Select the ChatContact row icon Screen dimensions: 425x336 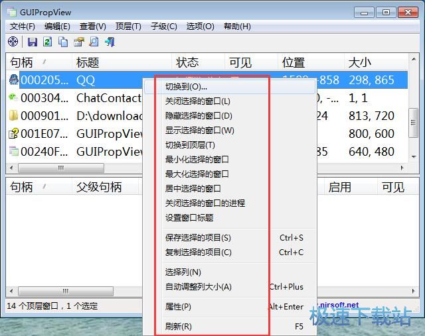(x=13, y=98)
